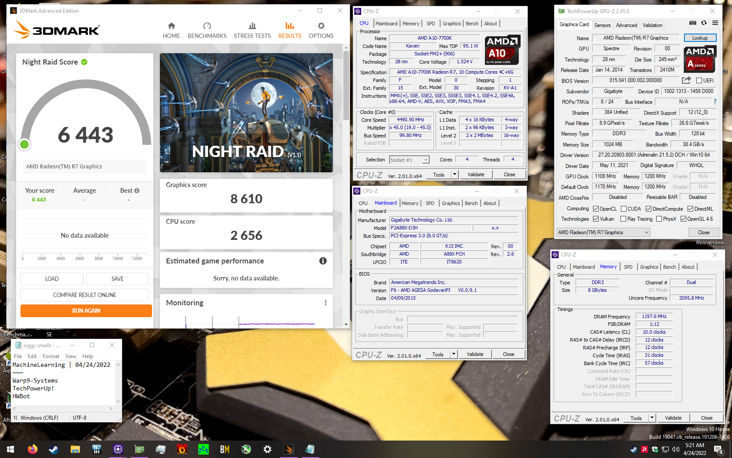The width and height of the screenshot is (732, 458).
Task: Click RUN AGAIN in 3DMark
Action: click(x=86, y=311)
